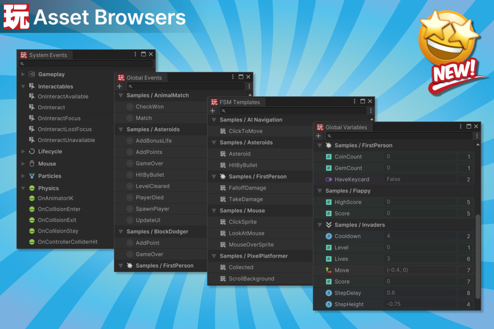The image size is (494, 329).
Task: Collapse Samples / BlockDodger events group
Action: [x=121, y=232]
